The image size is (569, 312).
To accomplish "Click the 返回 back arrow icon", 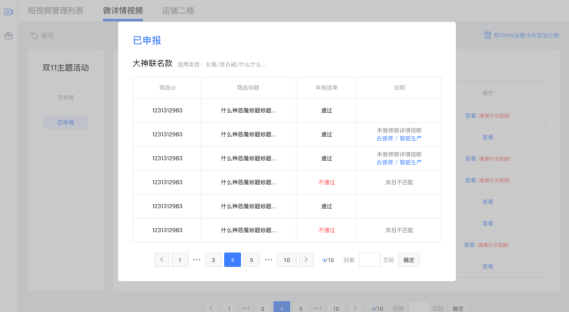I will [x=34, y=36].
